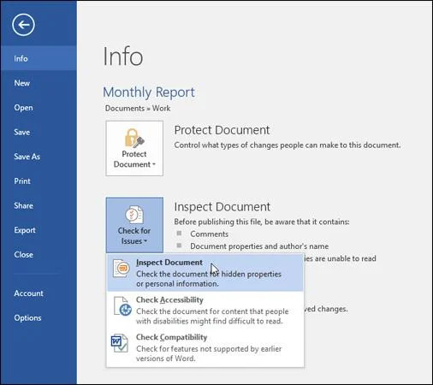Click the padlock and key Protect icon
The height and width of the screenshot is (385, 433).
(134, 138)
